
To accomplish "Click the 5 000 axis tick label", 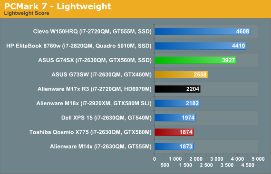I will [258, 159].
